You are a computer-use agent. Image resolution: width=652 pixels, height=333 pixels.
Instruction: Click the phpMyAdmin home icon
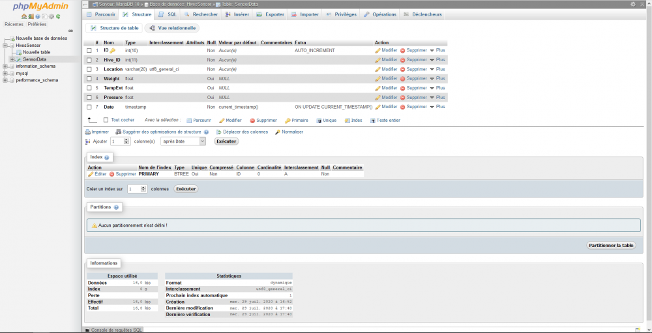click(24, 16)
